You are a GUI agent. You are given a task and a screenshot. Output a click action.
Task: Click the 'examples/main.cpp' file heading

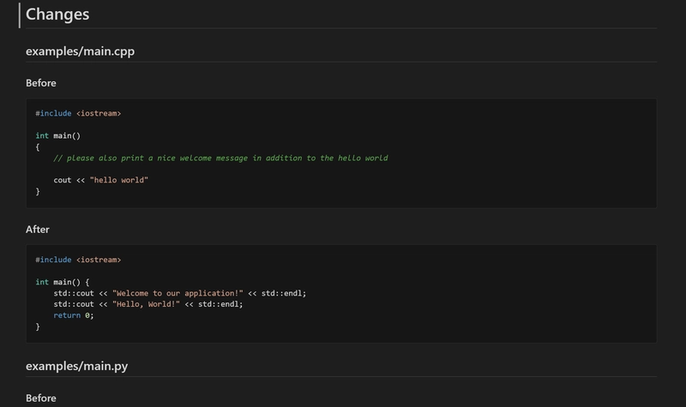(80, 51)
